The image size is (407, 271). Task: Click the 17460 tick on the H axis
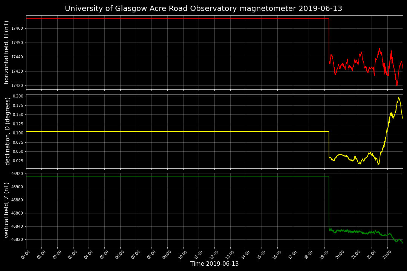17,29
